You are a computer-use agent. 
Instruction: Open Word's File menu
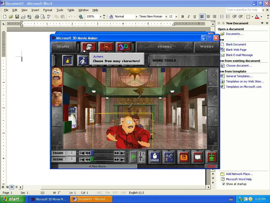(x=6, y=10)
